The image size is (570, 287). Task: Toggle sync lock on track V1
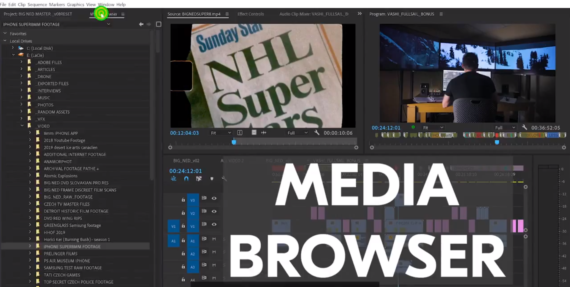tap(204, 224)
